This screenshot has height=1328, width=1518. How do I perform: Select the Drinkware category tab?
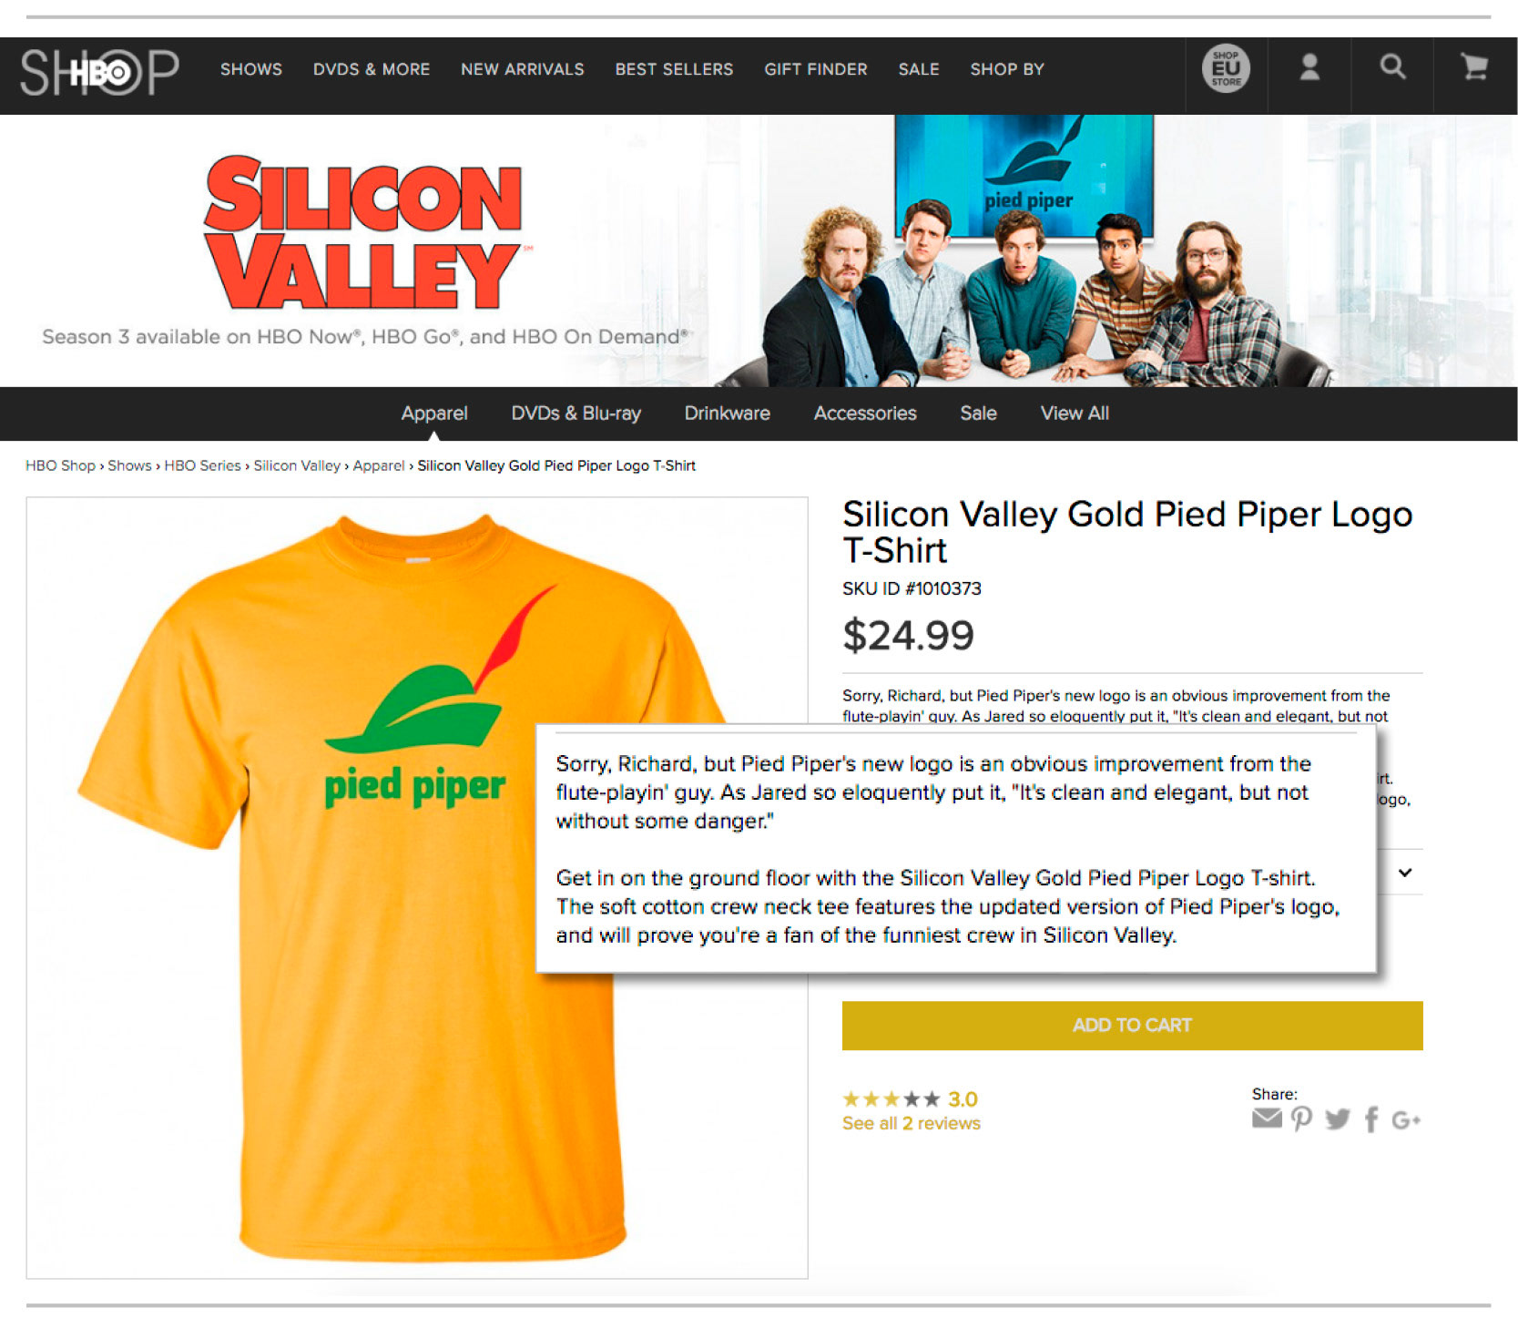727,414
